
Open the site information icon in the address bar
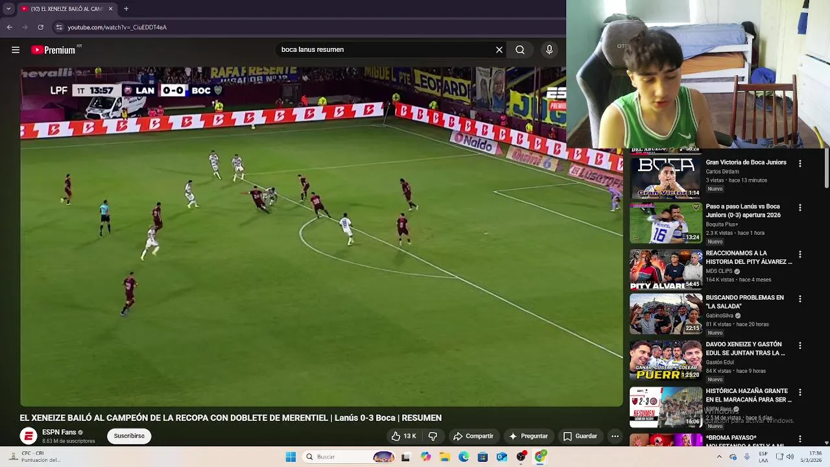tap(59, 27)
